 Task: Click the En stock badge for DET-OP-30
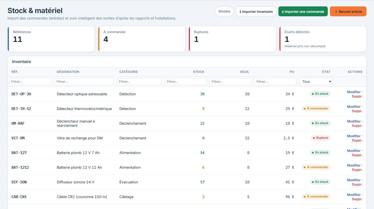point(320,94)
